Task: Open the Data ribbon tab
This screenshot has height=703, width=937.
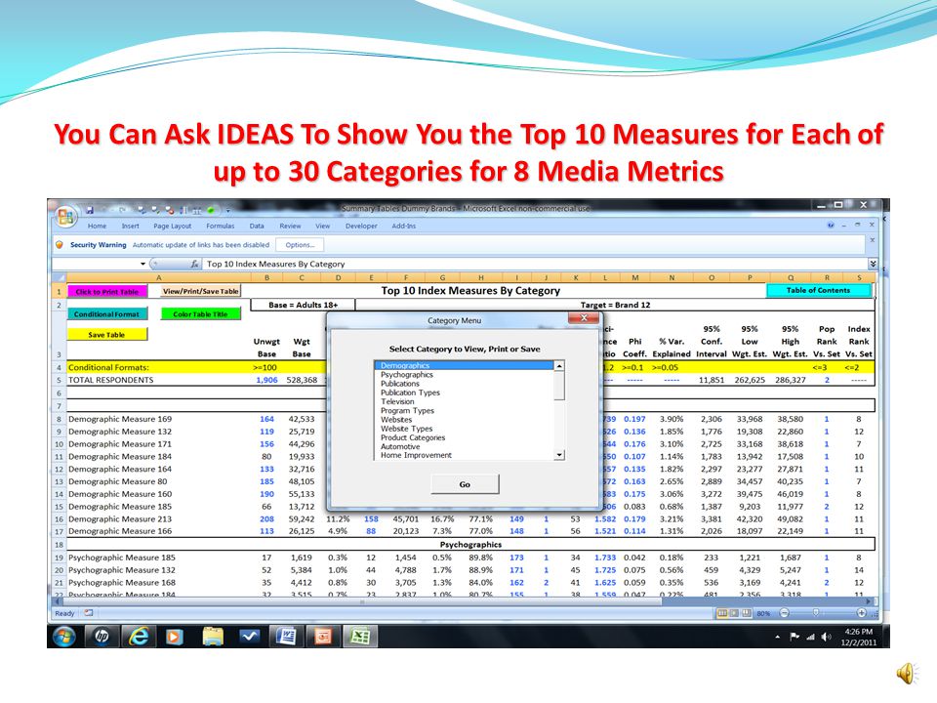Action: pyautogui.click(x=257, y=226)
